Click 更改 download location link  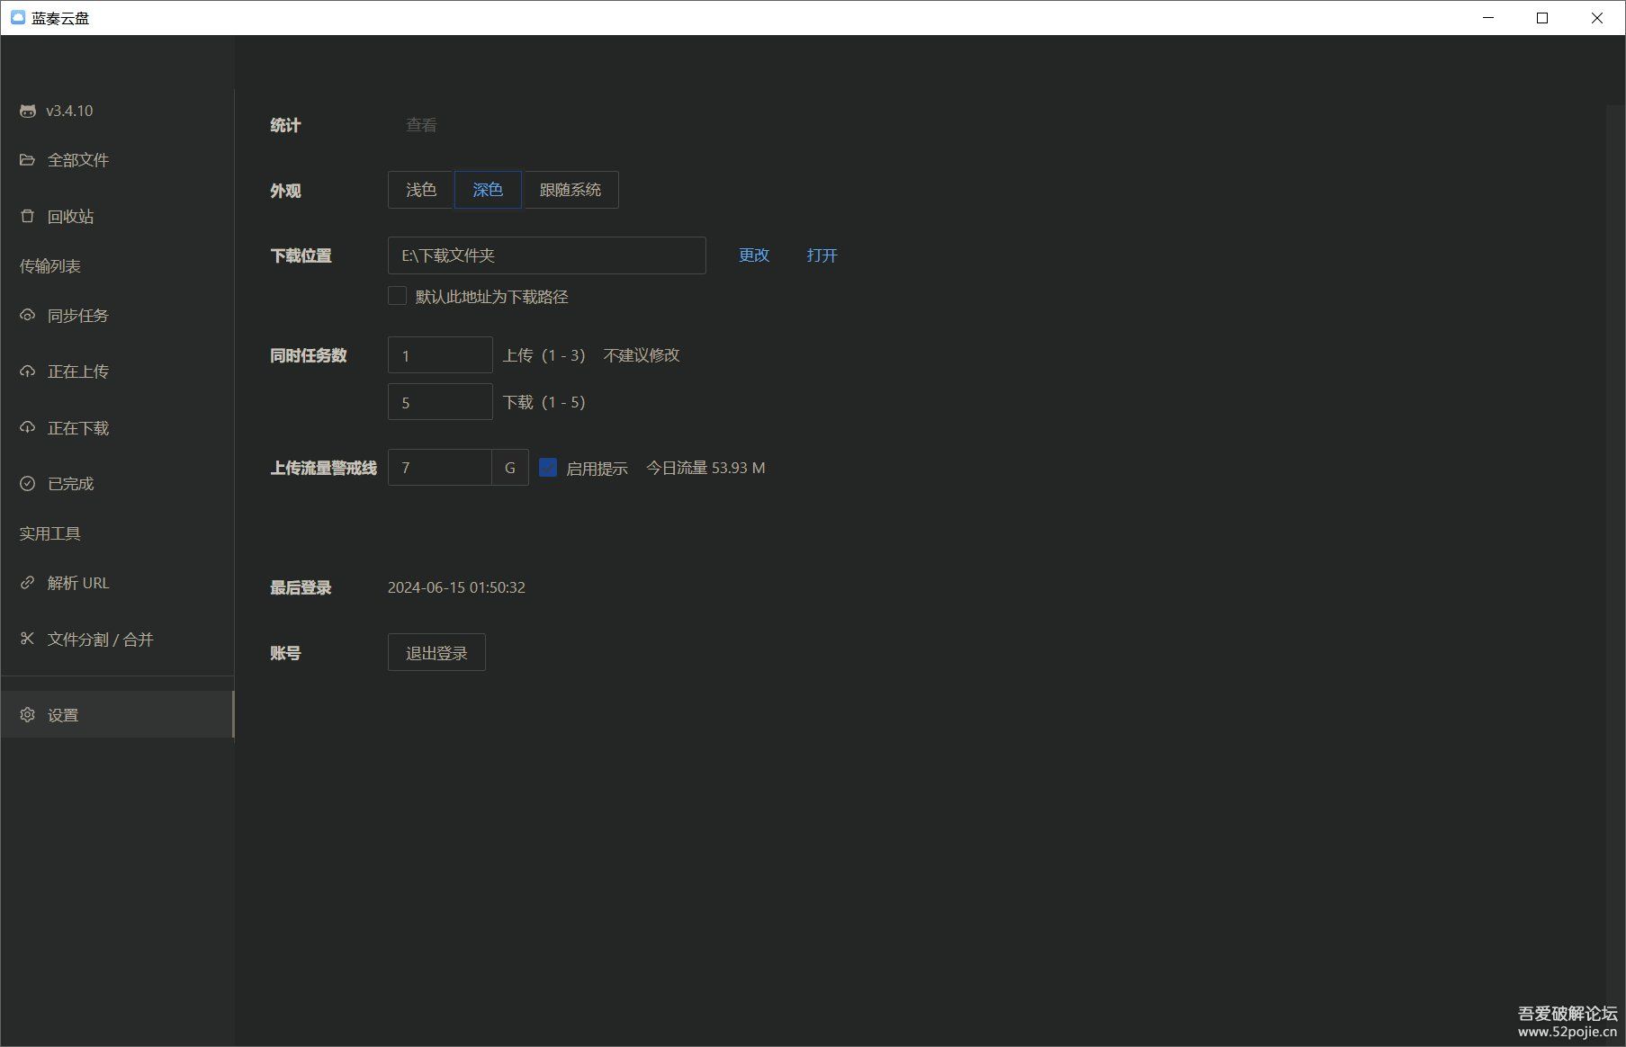click(754, 255)
